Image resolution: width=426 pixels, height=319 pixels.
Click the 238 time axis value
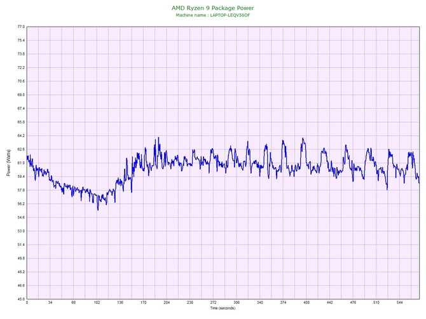tap(190, 302)
